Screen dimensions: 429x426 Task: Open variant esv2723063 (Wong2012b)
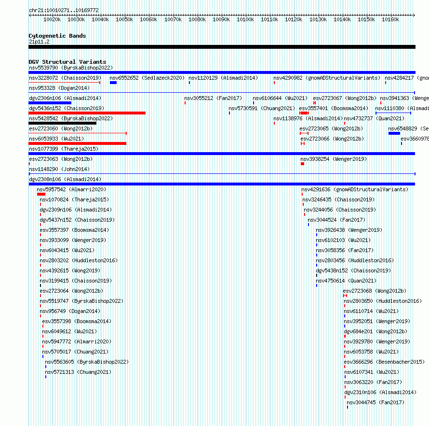coord(61,159)
